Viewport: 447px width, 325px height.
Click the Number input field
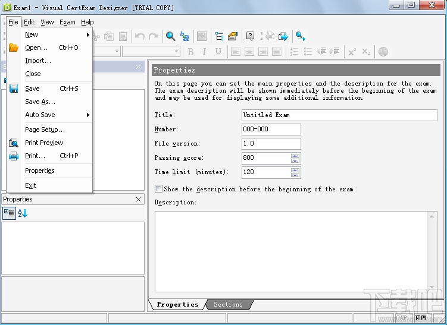271,129
